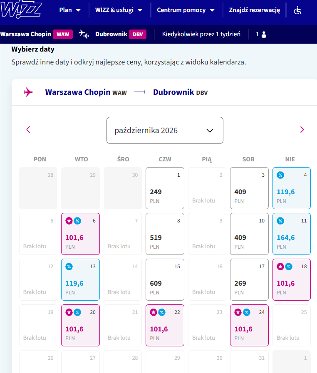
Task: Click the 101,6 price on October 24
Action: (243, 329)
